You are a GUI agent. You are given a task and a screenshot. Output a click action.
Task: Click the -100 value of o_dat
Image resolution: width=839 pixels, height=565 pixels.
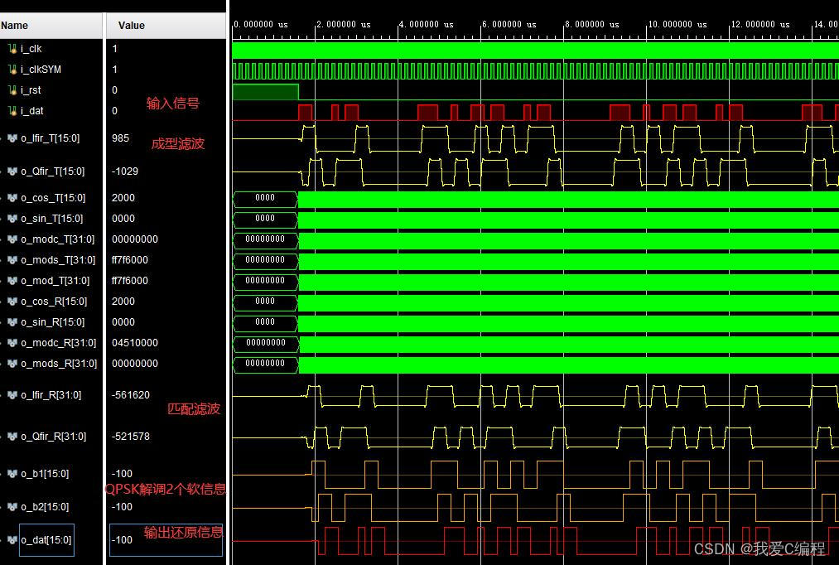(x=123, y=540)
